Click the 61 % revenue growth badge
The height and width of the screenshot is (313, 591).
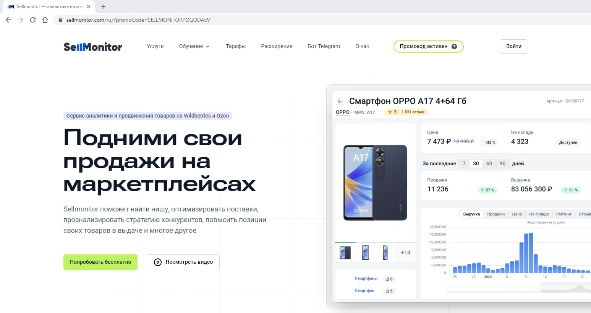pos(571,190)
